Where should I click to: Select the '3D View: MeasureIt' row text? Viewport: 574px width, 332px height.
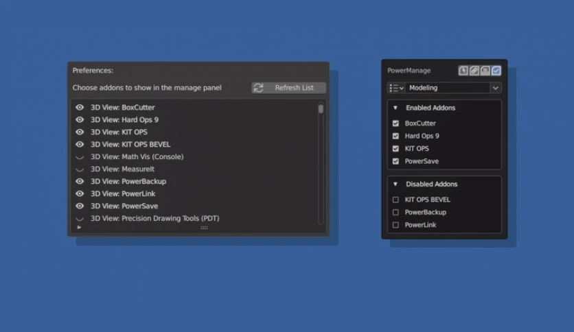(122, 169)
